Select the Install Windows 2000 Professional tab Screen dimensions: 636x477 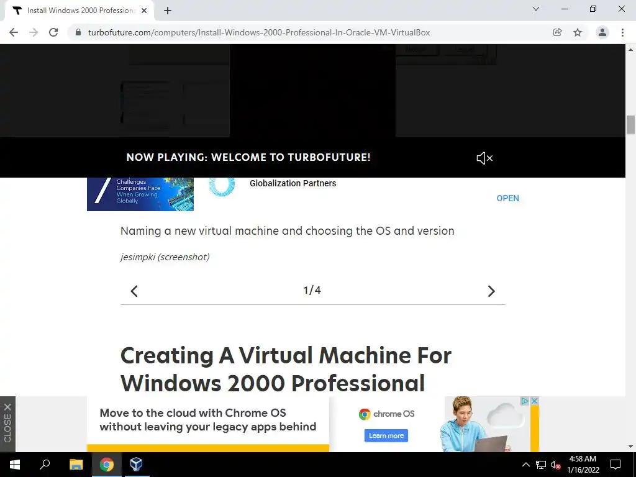pyautogui.click(x=79, y=11)
